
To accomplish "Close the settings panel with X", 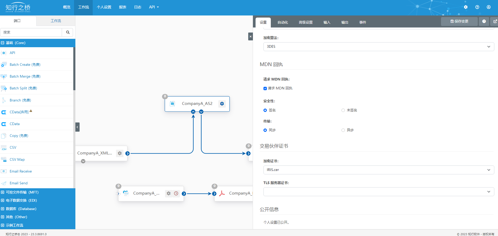I will click(x=251, y=36).
